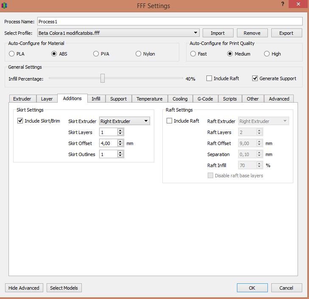Decrease Skirt Offset with down arrow
The width and height of the screenshot is (309, 299).
(x=120, y=145)
